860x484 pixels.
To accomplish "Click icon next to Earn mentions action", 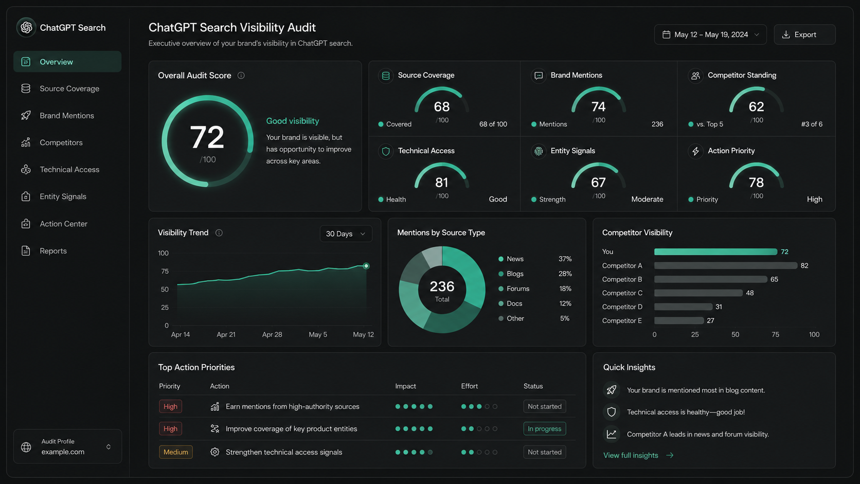I will 215,406.
